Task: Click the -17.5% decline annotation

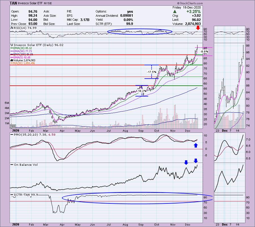Action: [150, 72]
